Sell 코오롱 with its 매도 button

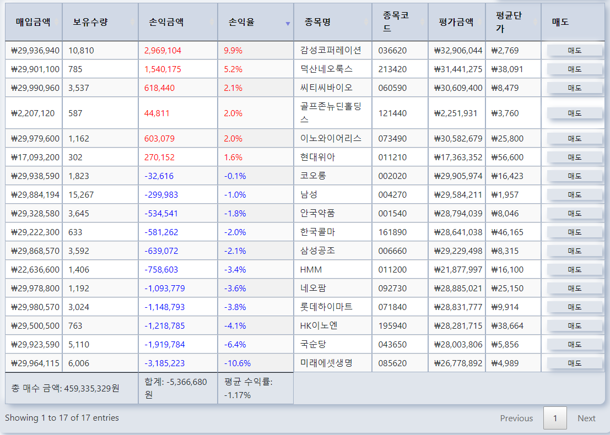pyautogui.click(x=575, y=176)
